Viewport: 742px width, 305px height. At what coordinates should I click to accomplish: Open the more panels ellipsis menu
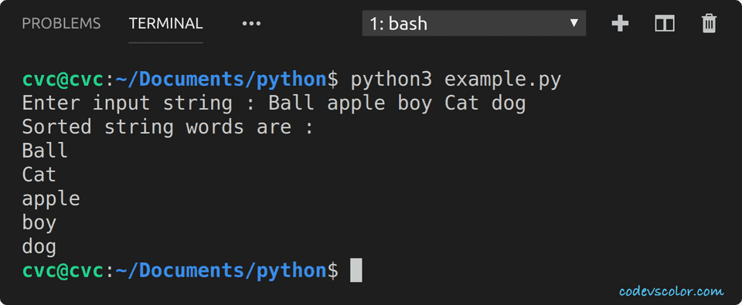tap(251, 23)
